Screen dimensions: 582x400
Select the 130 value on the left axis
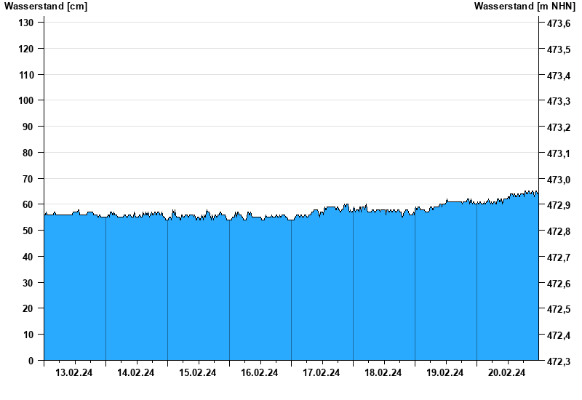[26, 23]
